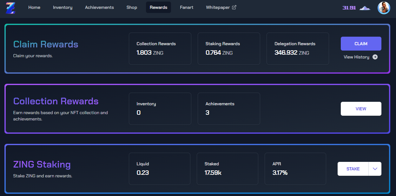The width and height of the screenshot is (396, 196).
Task: Select the Delegation Rewards card
Action: click(x=298, y=49)
